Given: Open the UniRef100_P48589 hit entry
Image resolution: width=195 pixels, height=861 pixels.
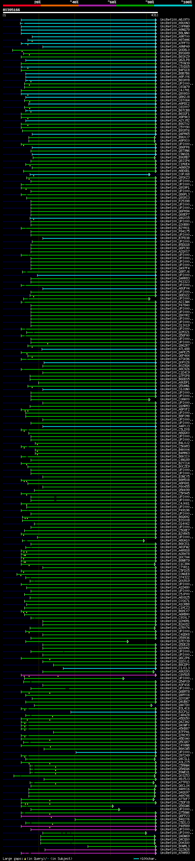Looking at the screenshot, I should pos(175,826).
